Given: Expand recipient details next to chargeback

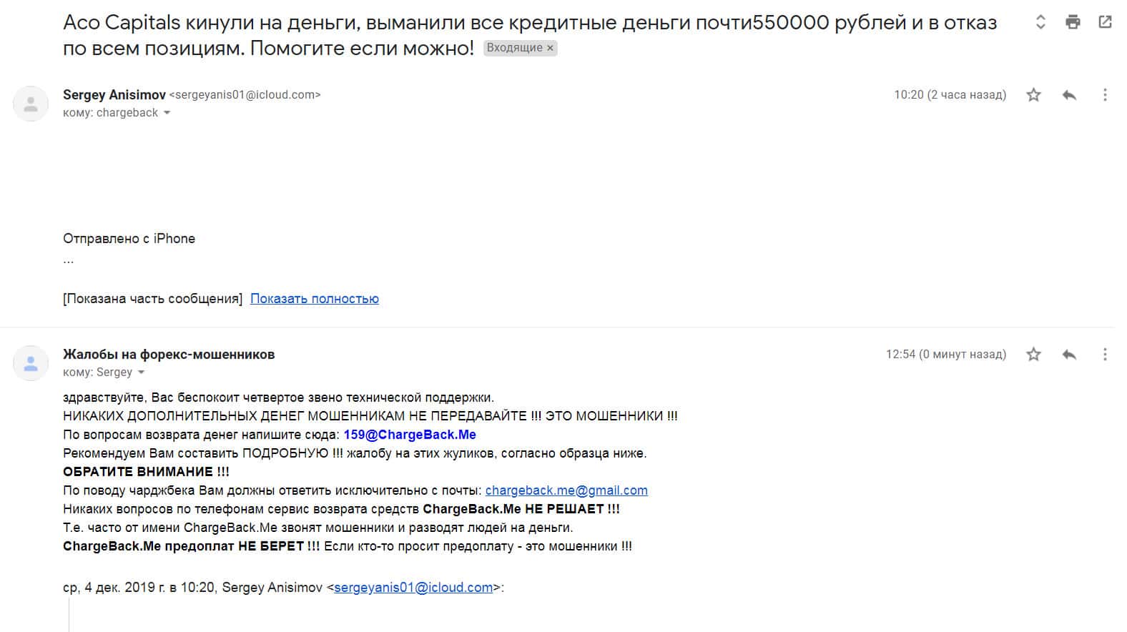Looking at the screenshot, I should [x=167, y=113].
